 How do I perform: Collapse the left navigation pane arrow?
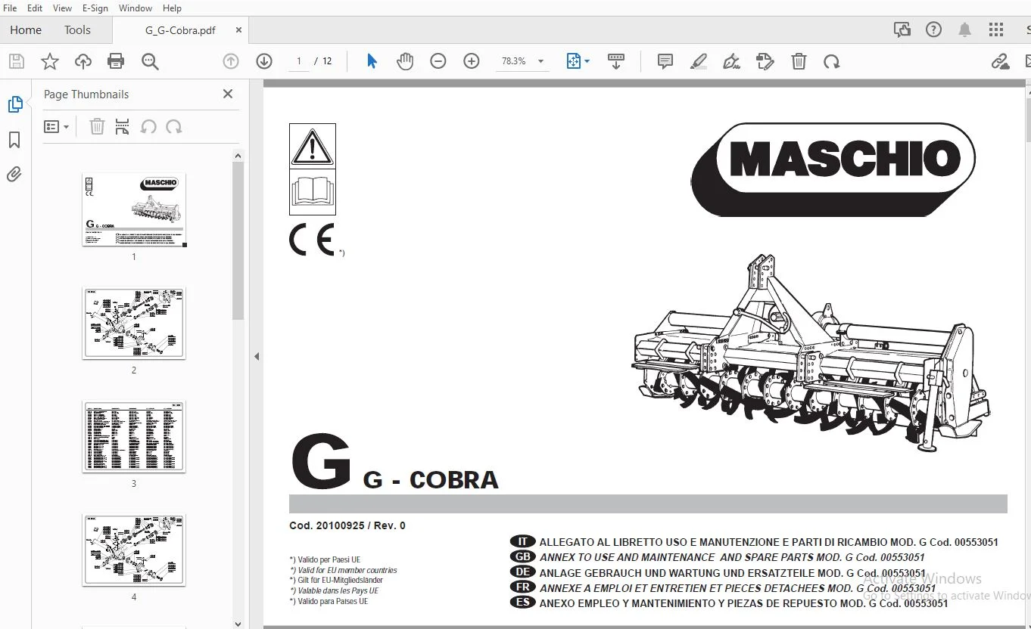(257, 356)
